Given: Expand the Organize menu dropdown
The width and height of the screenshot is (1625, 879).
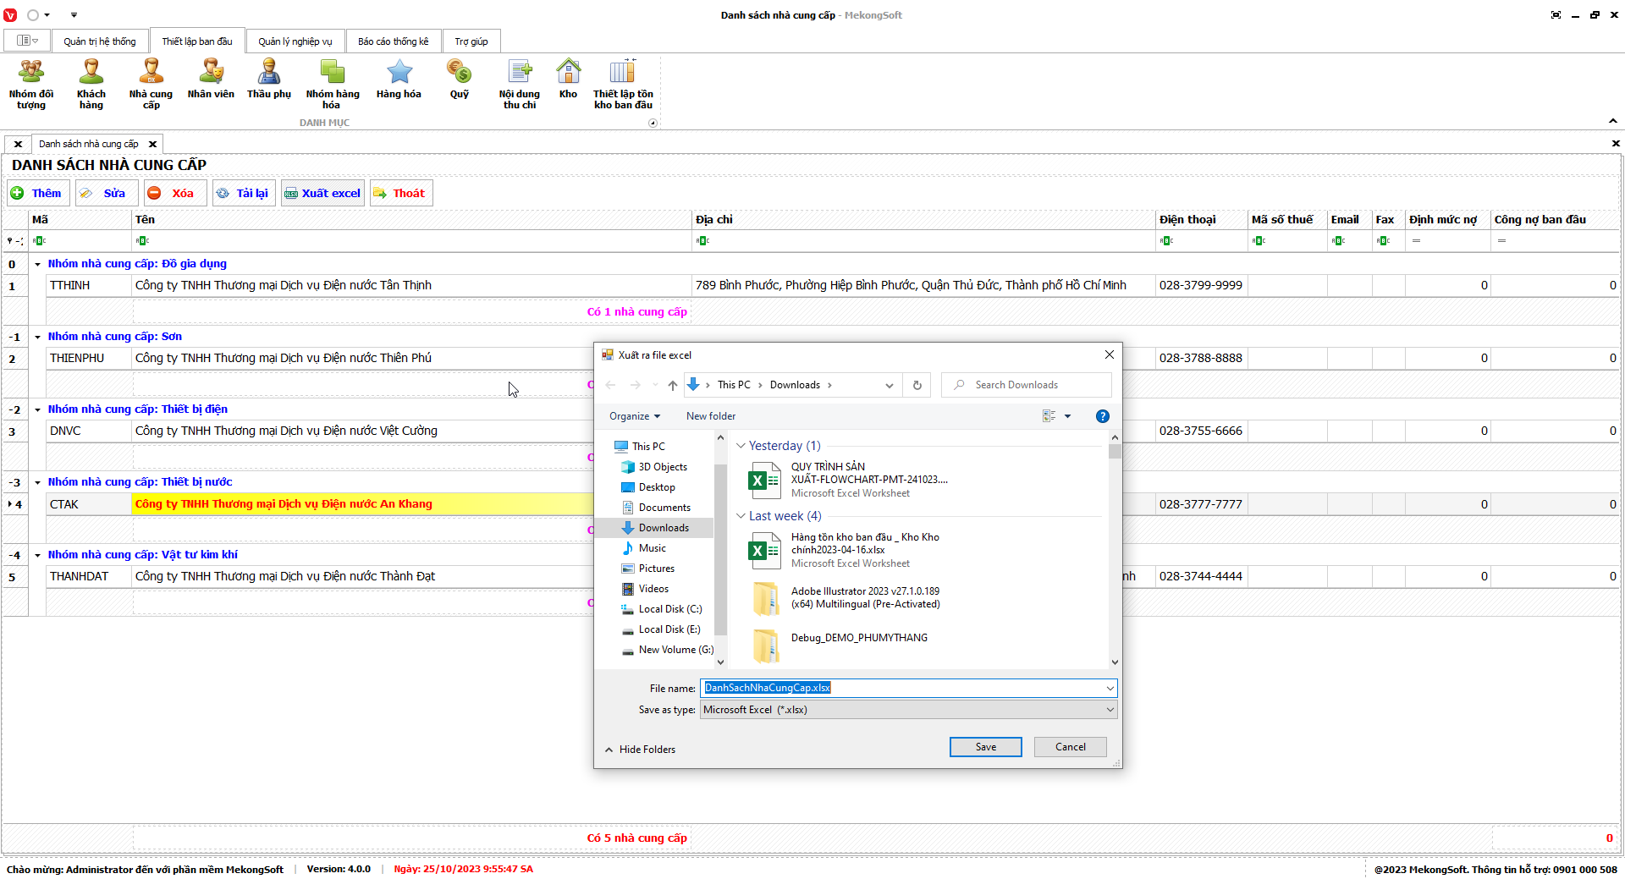Looking at the screenshot, I should pyautogui.click(x=634, y=416).
